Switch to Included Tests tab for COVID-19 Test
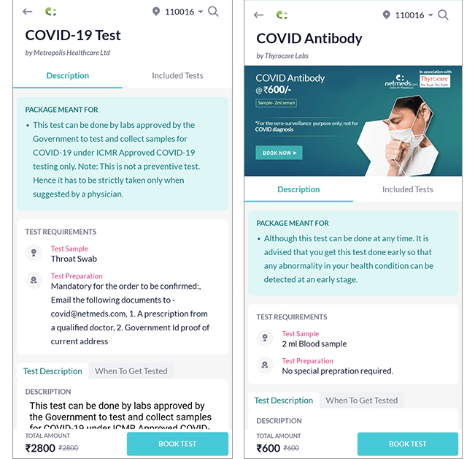Image resolution: width=475 pixels, height=459 pixels. [177, 76]
